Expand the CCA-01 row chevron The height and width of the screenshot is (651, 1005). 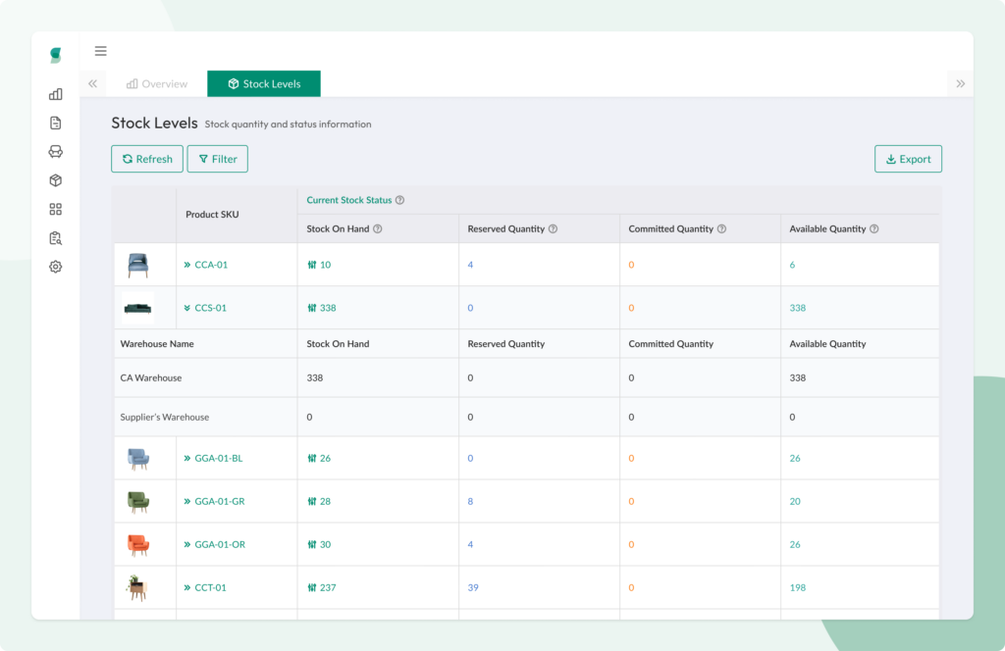click(187, 265)
